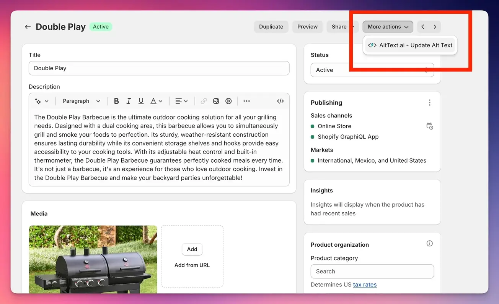Insert video into the description
Screen dimensions: 499x304
(x=228, y=101)
